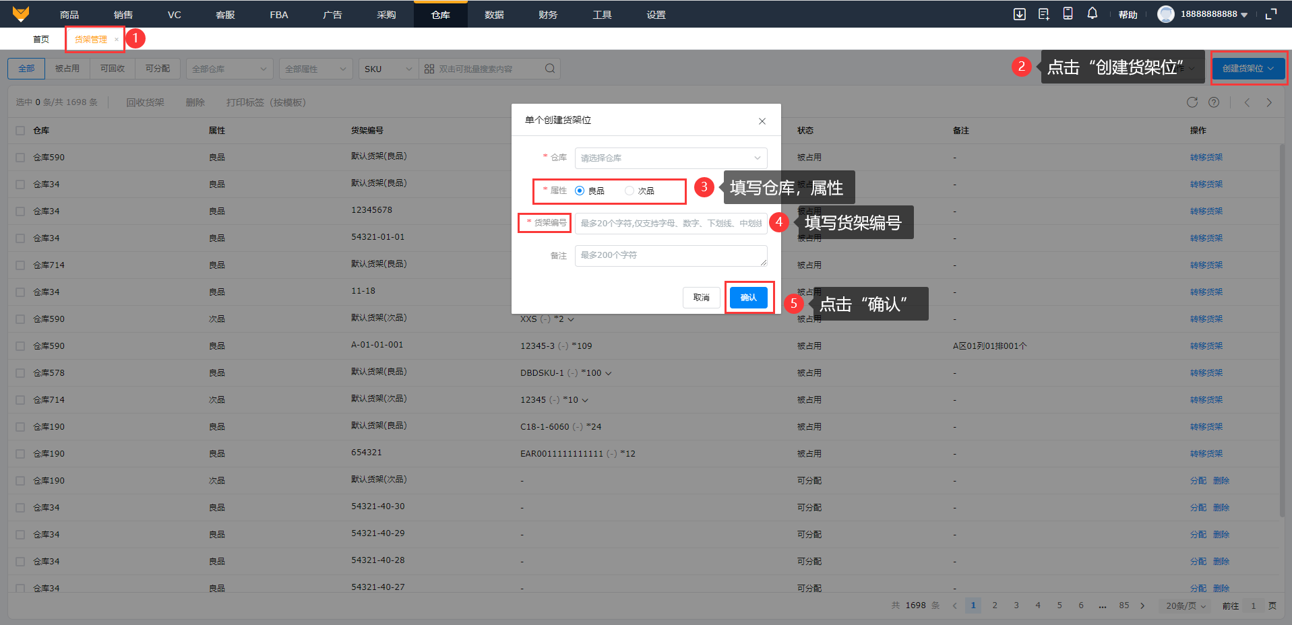Viewport: 1292px width, 625px height.
Task: Click the user avatar icon
Action: (x=1166, y=14)
